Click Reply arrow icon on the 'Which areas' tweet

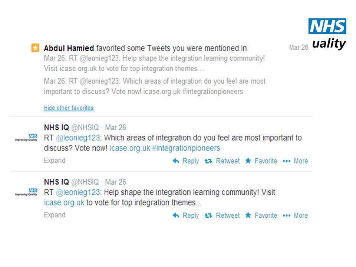coord(176,161)
